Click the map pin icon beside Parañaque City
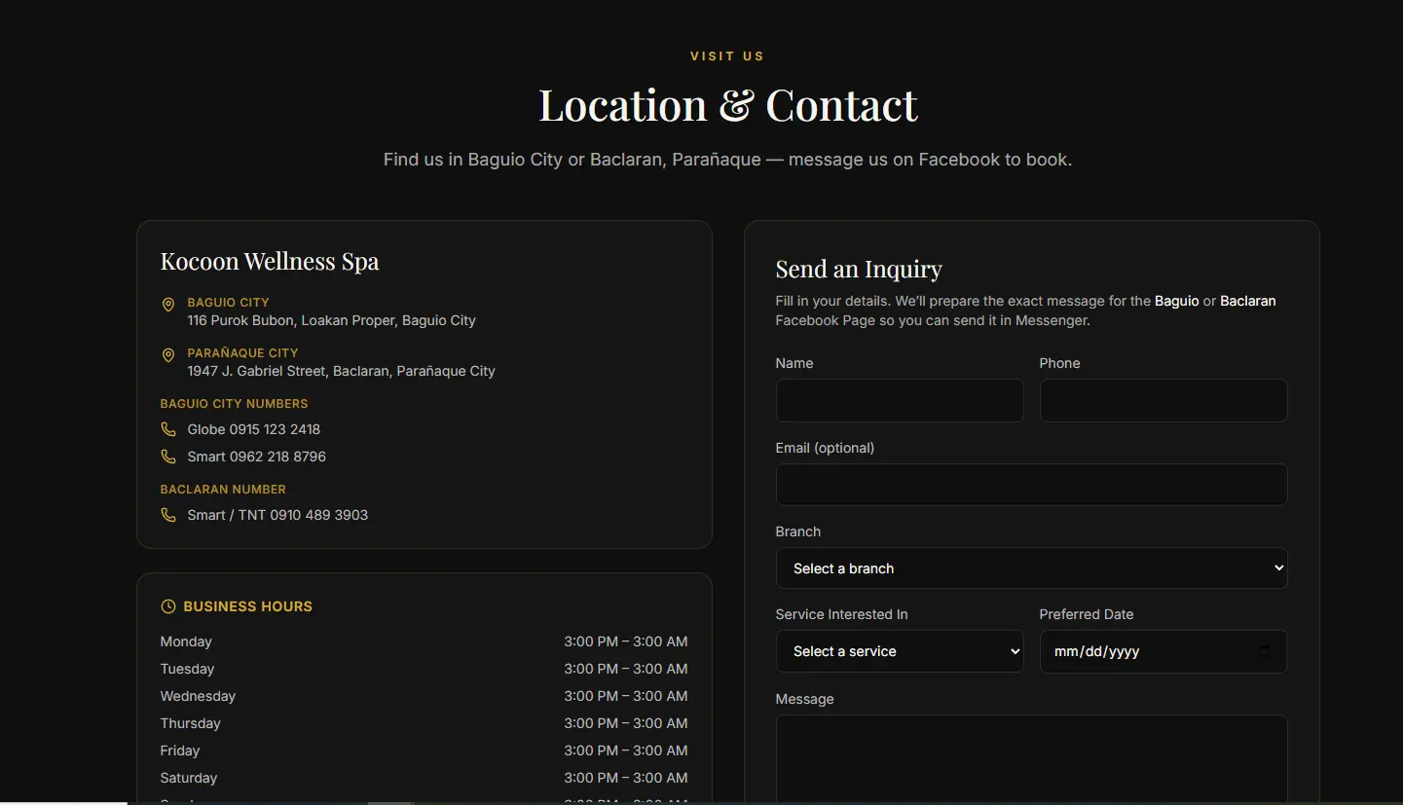 pyautogui.click(x=168, y=355)
